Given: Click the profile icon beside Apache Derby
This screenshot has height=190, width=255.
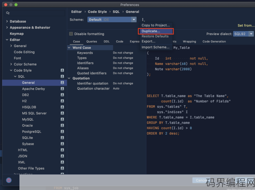Looking at the screenshot, I should point(62,88).
